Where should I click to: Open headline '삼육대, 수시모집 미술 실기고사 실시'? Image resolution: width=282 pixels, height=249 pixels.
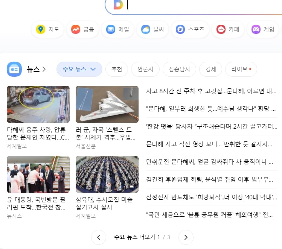click(104, 203)
